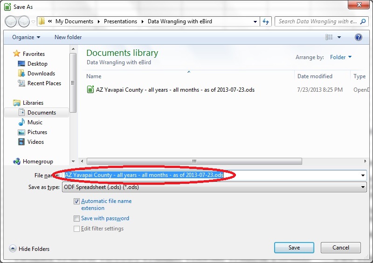Click the Videos library icon

point(21,142)
